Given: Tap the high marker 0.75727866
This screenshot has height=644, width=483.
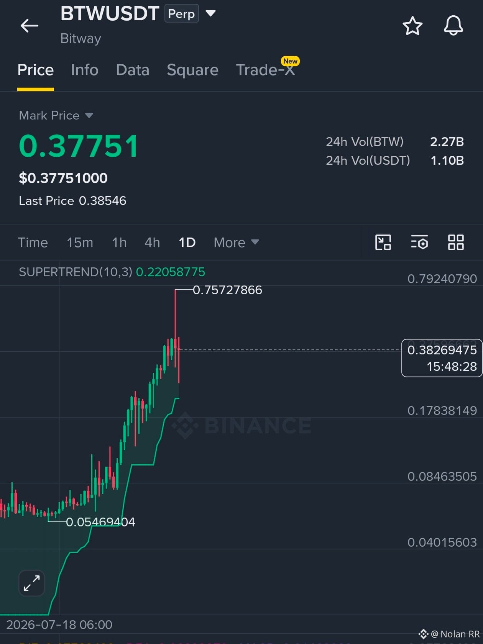Looking at the screenshot, I should [x=227, y=290].
